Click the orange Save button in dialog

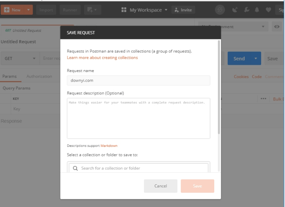click(198, 186)
